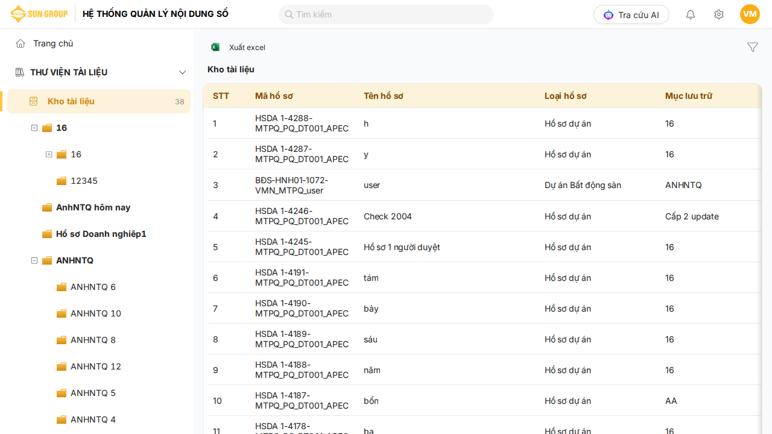The image size is (772, 434).
Task: Click the Kho tài liệu page heading
Action: click(231, 69)
